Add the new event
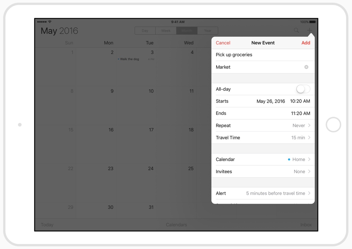 [x=306, y=43]
